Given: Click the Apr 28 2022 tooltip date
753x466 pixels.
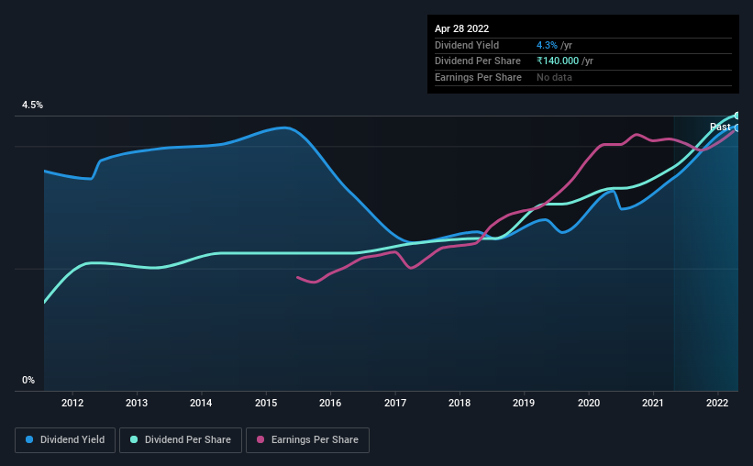Looking at the screenshot, I should coord(462,28).
